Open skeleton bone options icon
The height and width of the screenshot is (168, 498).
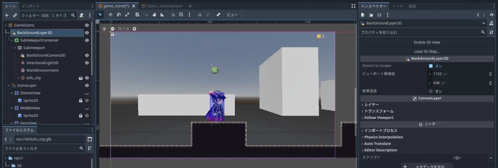pos(219,15)
